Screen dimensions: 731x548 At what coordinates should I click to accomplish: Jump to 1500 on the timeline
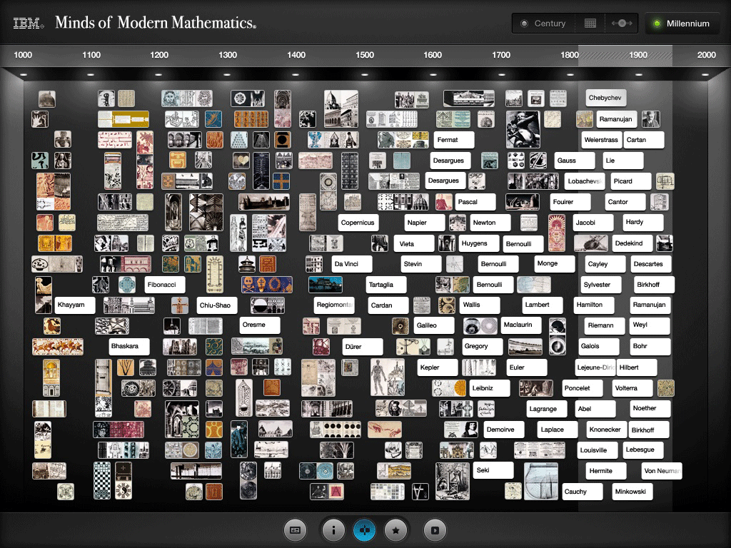pyautogui.click(x=365, y=55)
